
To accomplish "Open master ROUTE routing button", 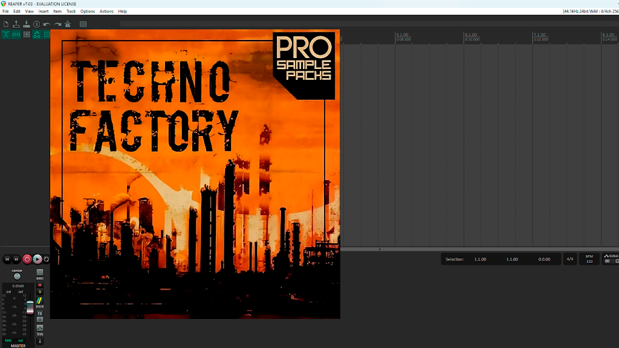I will [x=40, y=301].
